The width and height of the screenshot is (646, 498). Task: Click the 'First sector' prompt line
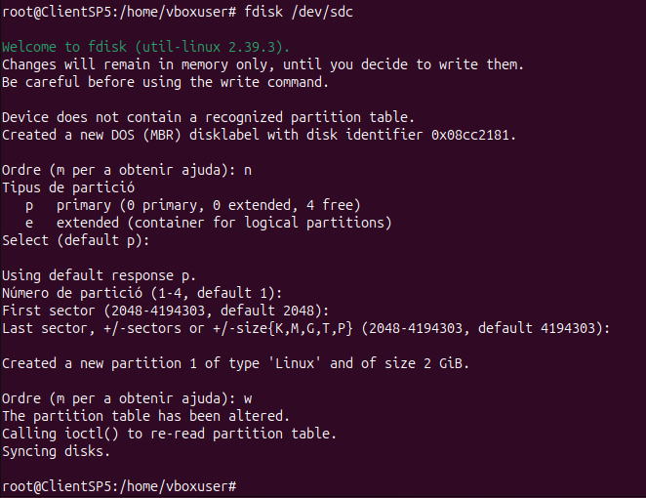click(161, 311)
